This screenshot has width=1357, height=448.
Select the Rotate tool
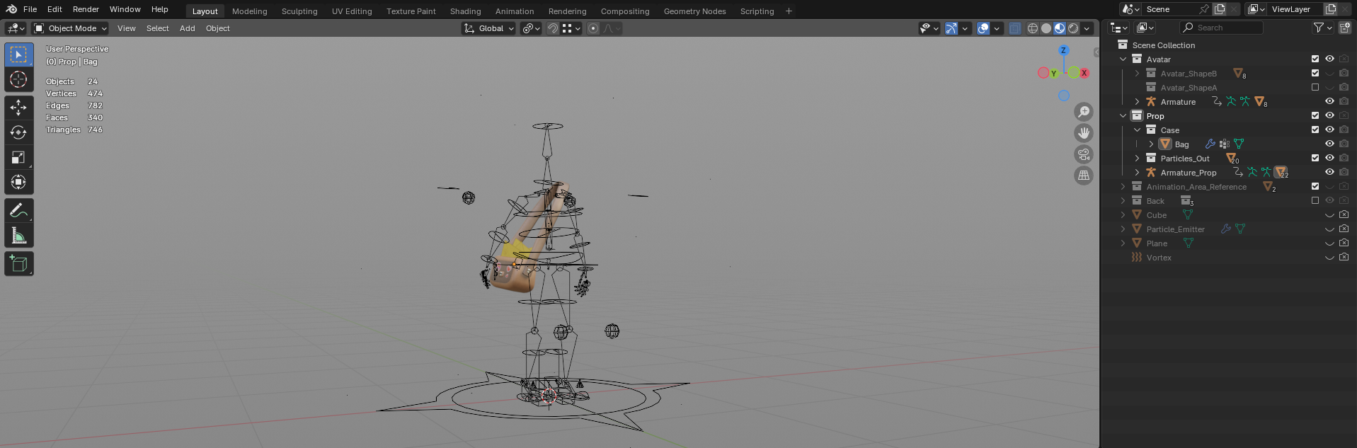[x=18, y=132]
